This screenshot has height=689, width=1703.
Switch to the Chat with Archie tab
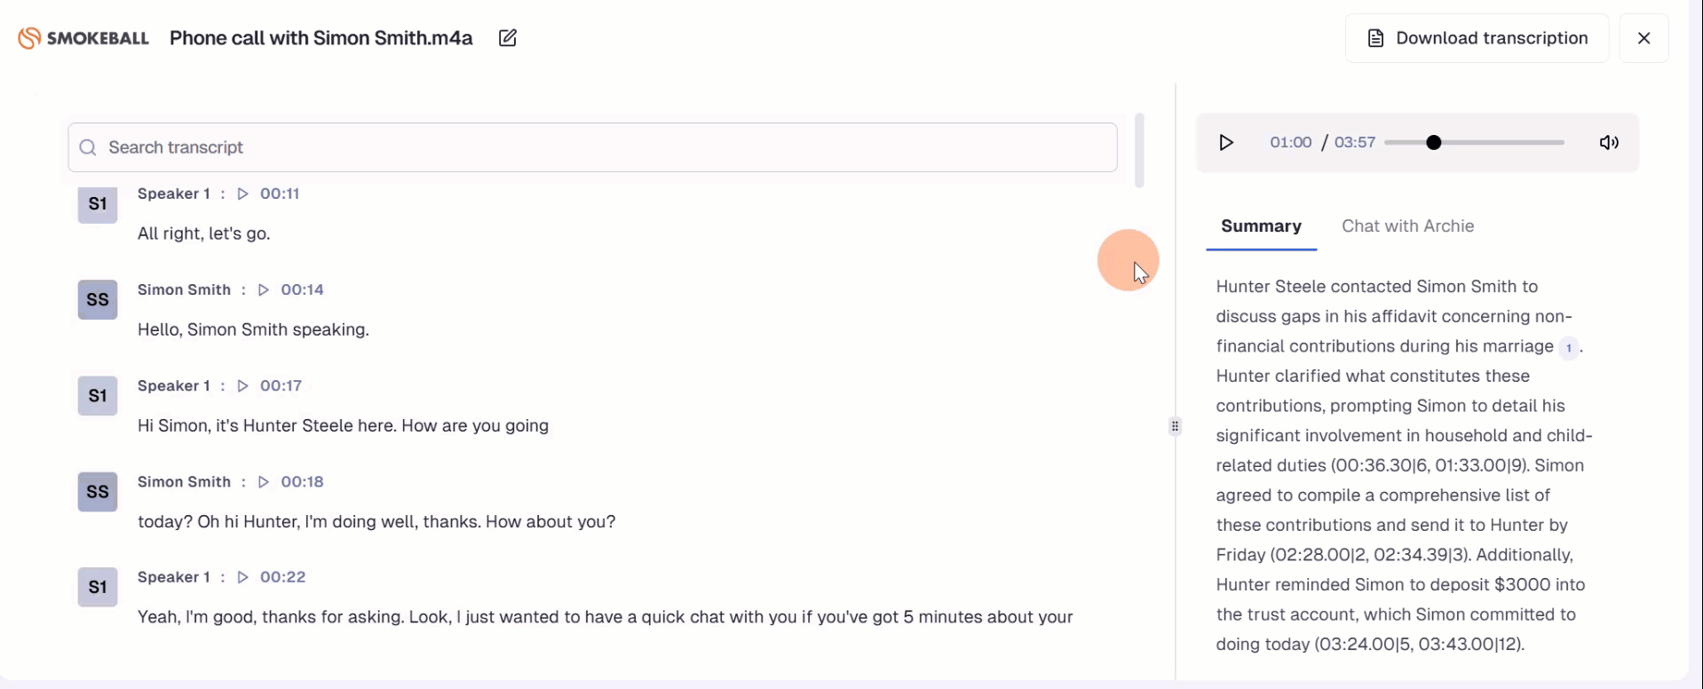(1407, 226)
